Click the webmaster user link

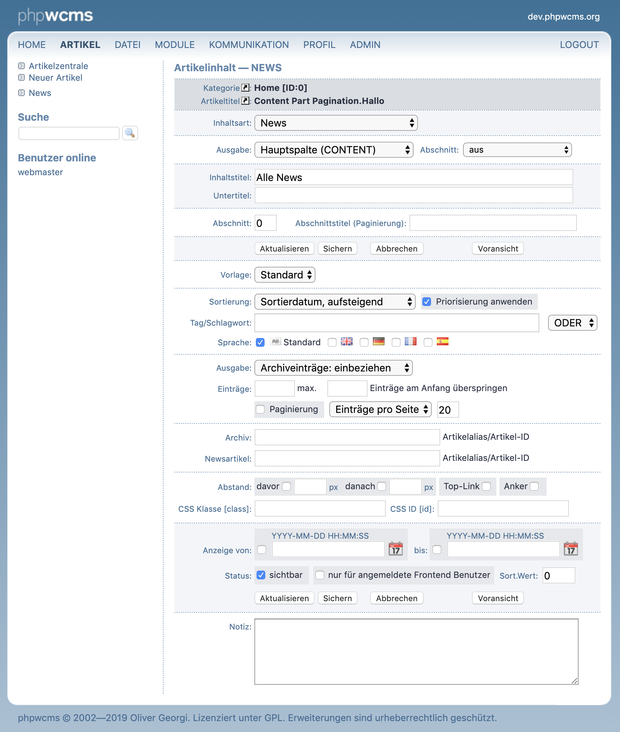[x=40, y=172]
